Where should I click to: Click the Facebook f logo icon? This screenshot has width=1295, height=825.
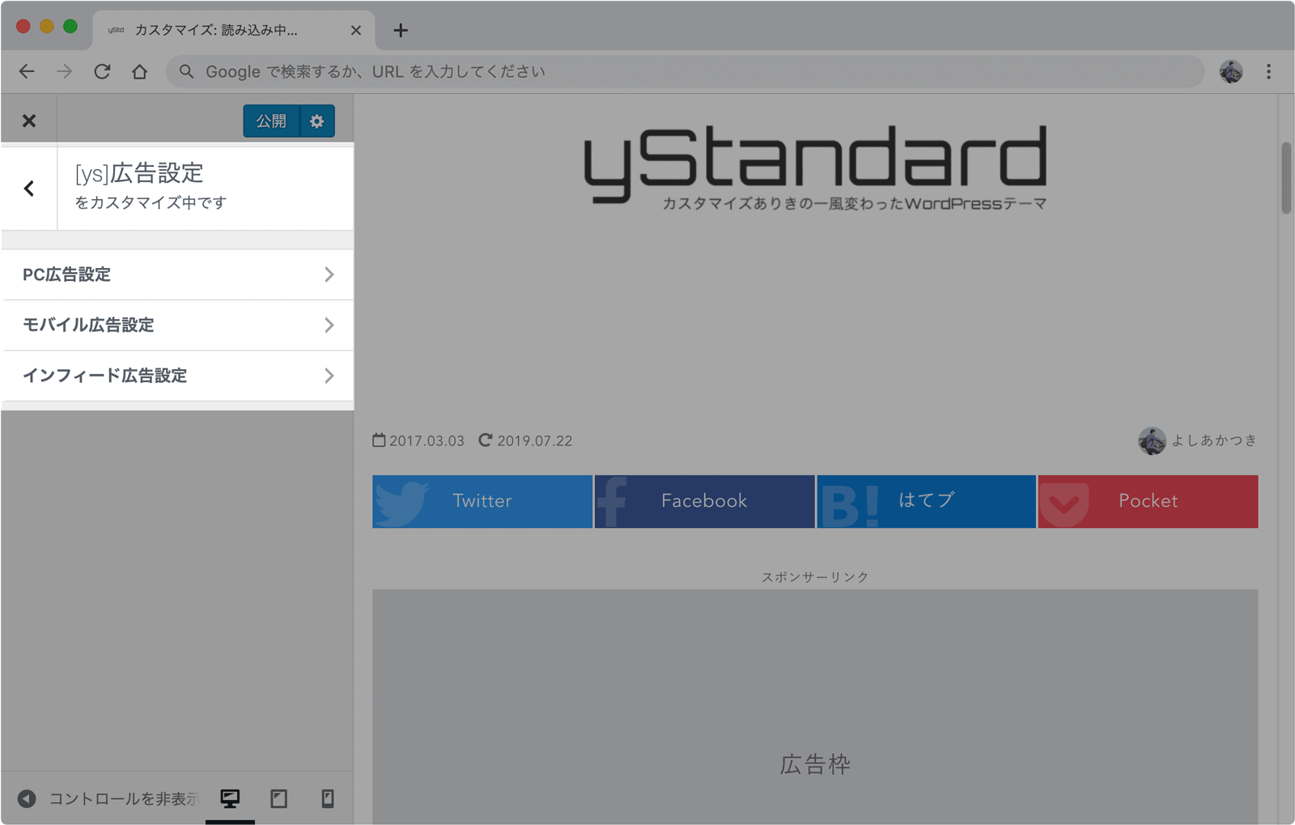click(x=612, y=503)
